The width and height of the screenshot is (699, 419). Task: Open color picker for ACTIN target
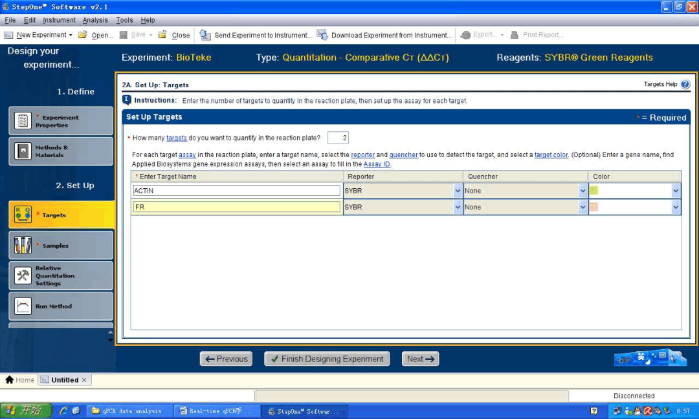tap(676, 191)
